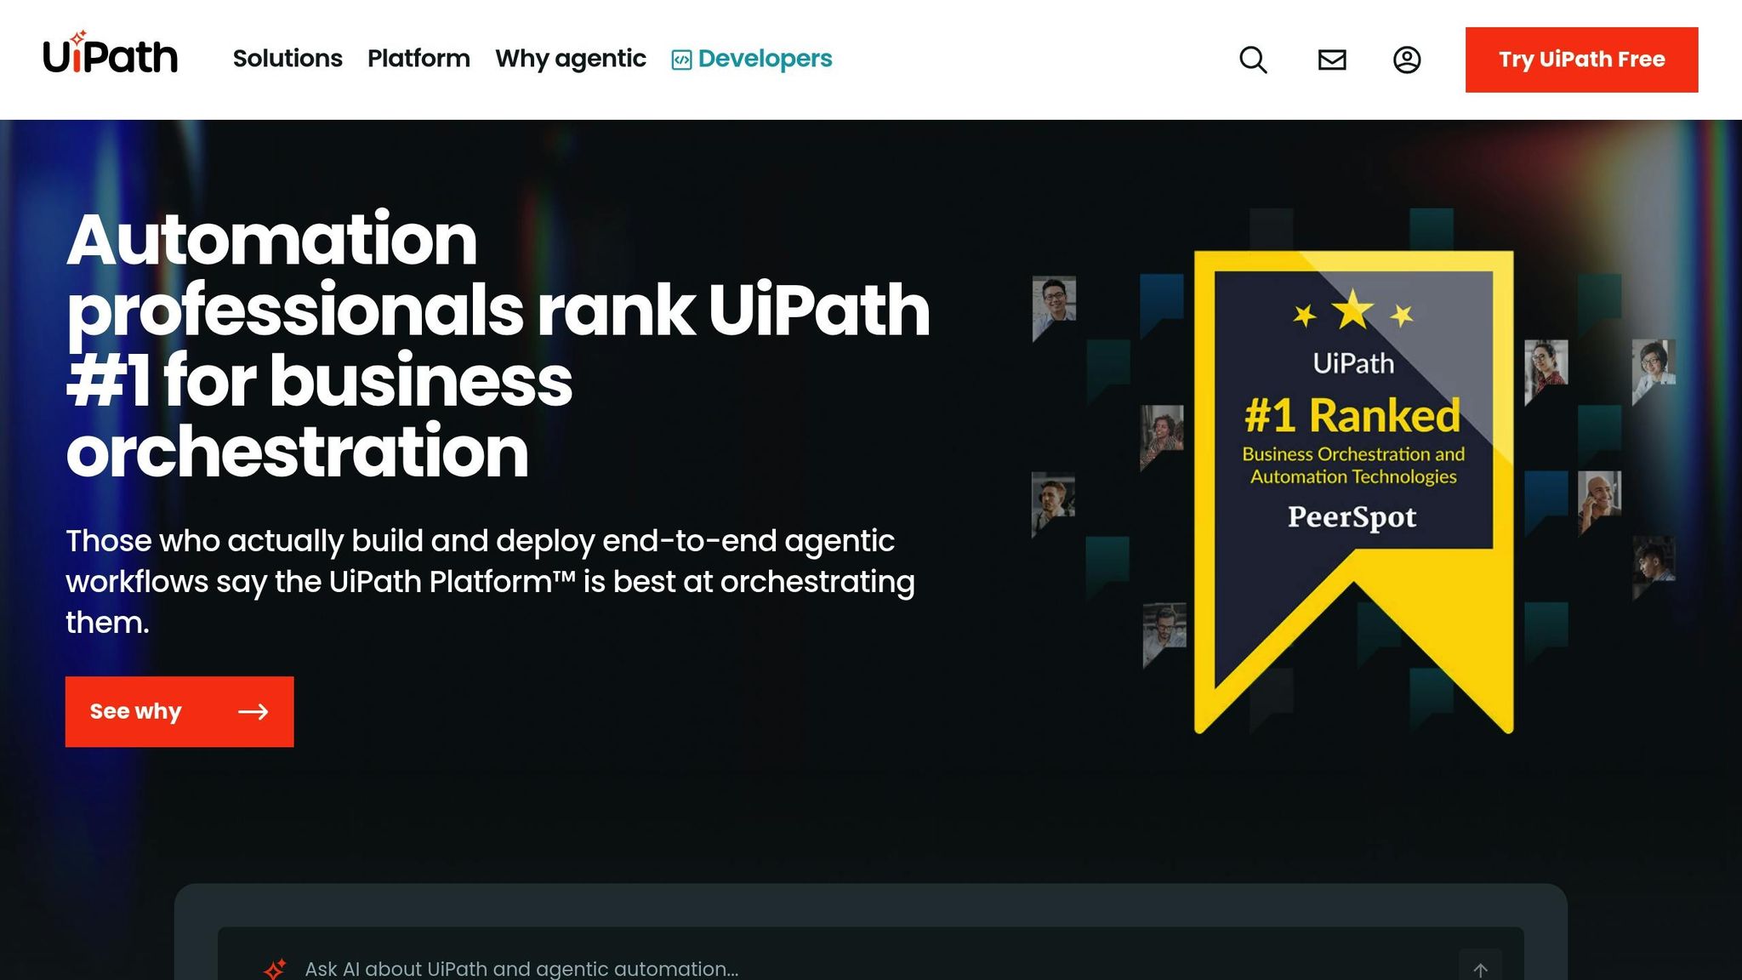This screenshot has height=980, width=1742.
Task: Open the Why agentic navigation dropdown
Action: [x=570, y=60]
